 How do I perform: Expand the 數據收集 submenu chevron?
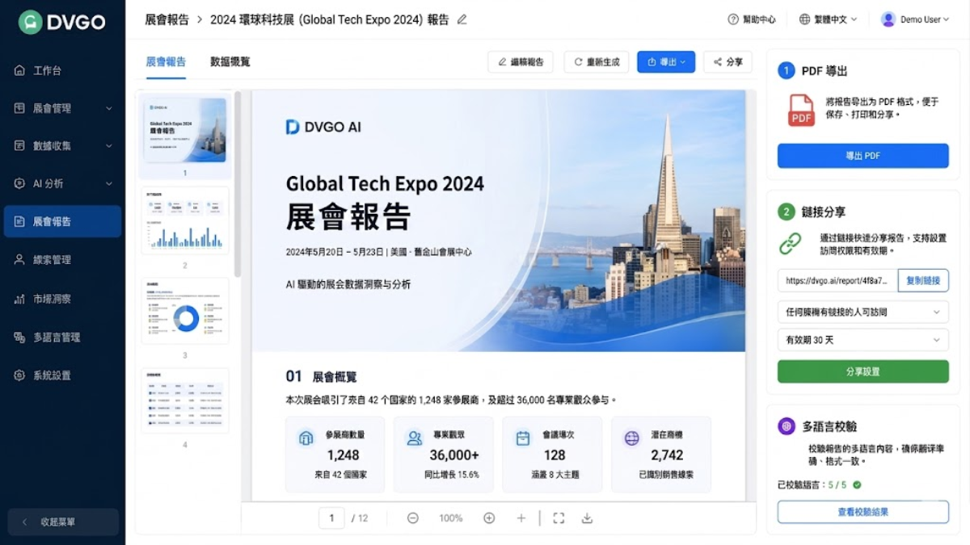tap(109, 146)
